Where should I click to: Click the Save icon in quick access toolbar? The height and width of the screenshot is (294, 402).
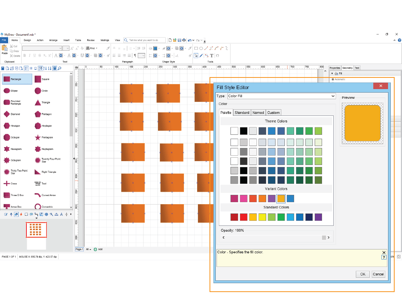click(x=179, y=40)
